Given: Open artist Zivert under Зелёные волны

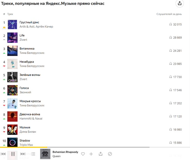Looking at the screenshot, I should point(23,79).
